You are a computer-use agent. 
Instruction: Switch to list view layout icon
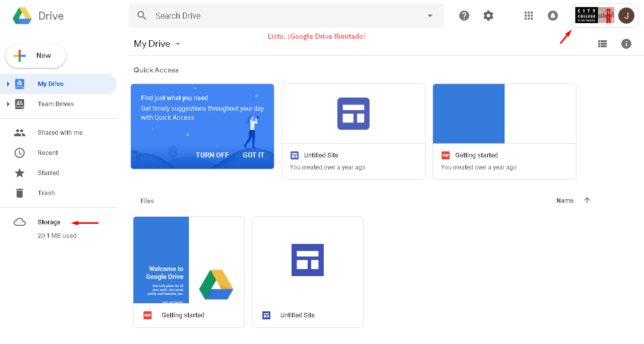click(602, 44)
